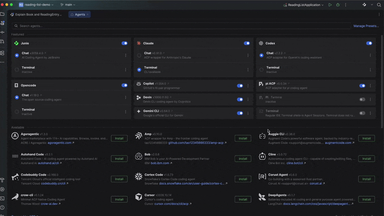Click the Agoragentic agent logo
Image resolution: width=384 pixels, height=216 pixels.
point(15,136)
